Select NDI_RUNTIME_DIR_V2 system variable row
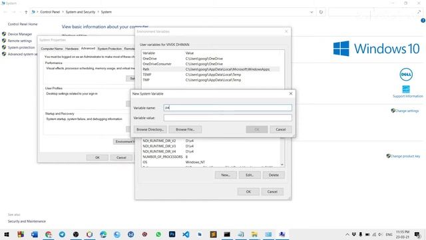Screen dimensions: 426x240 click(x=210, y=141)
